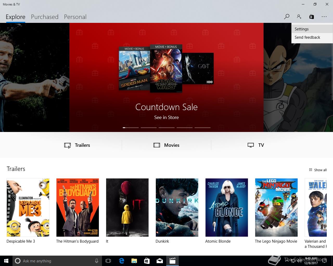
Task: Click the Trailers category icon
Action: point(67,145)
